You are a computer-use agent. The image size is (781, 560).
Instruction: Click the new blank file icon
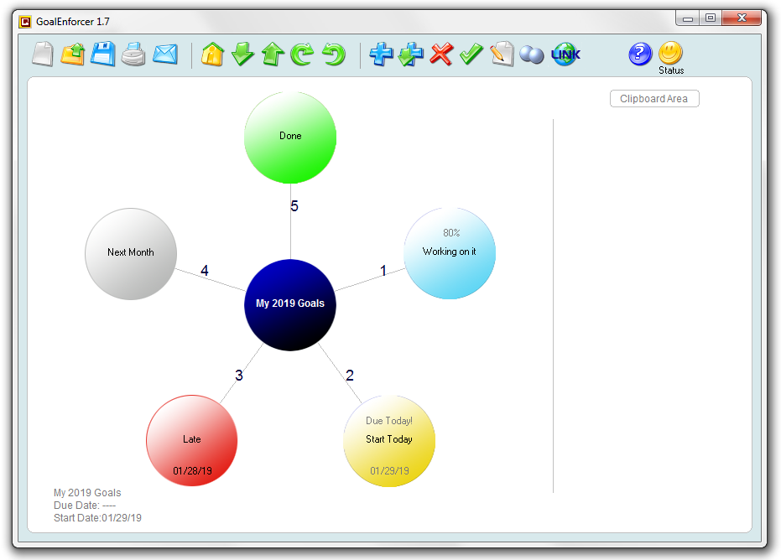(x=43, y=54)
